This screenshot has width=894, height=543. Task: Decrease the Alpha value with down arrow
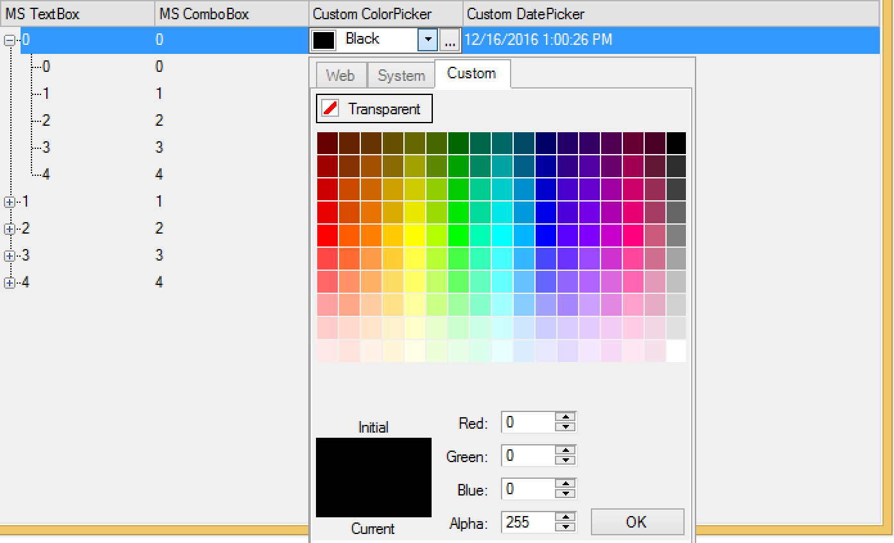click(x=566, y=527)
